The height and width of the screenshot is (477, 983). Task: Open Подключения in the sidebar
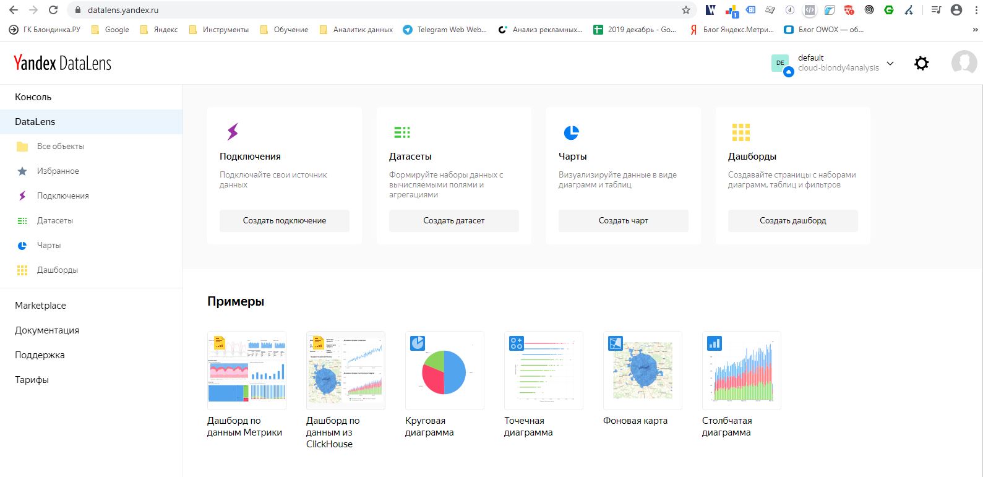[x=63, y=196]
